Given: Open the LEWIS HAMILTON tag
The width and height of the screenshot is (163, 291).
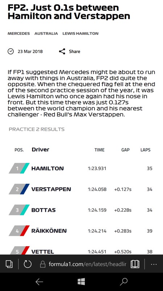Looking at the screenshot, I should coord(80,33).
